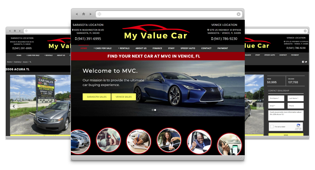Image resolution: width=315 pixels, height=170 pixels.
Task: Click the Email field in the contact form
Action: pyautogui.click(x=276, y=106)
